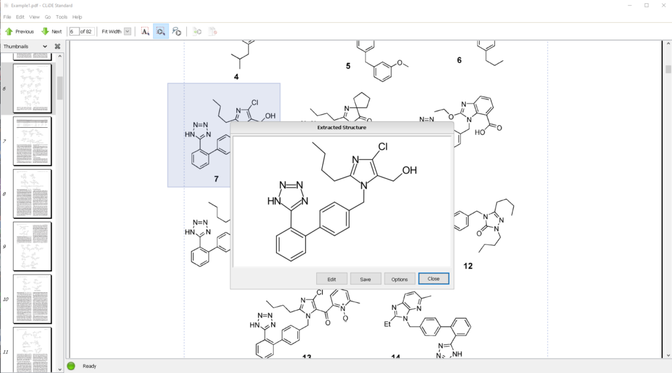This screenshot has width=672, height=373.
Task: Open the Go menu
Action: 48,17
